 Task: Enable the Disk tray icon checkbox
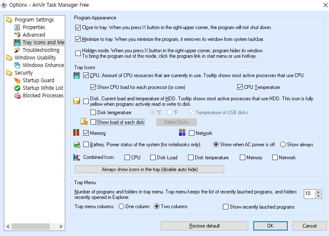tap(86, 101)
